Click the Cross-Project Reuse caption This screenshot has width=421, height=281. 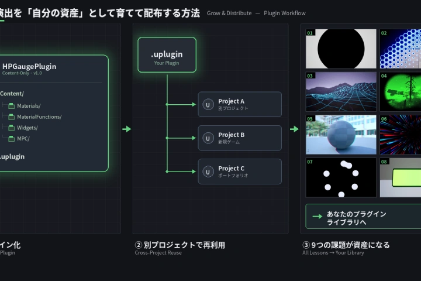[x=158, y=253]
